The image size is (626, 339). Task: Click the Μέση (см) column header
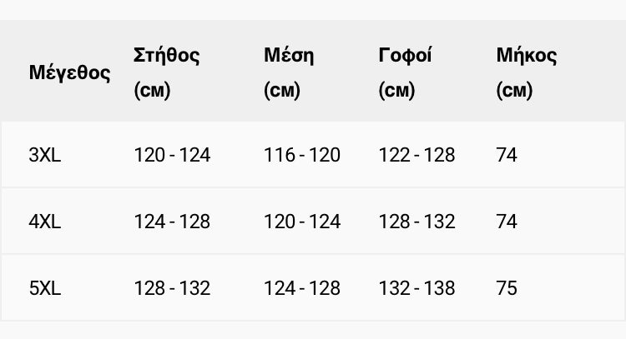tap(289, 72)
